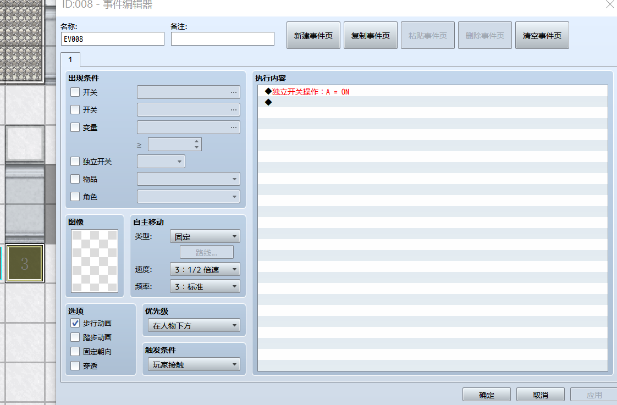Click the 删除事件页 button
The image size is (617, 405).
tap(485, 35)
